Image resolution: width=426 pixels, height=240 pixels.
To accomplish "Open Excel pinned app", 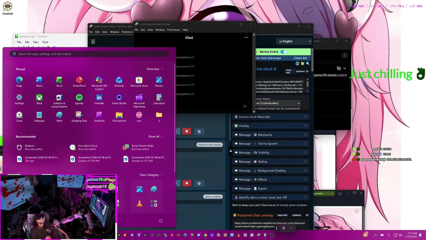I will click(x=59, y=82).
